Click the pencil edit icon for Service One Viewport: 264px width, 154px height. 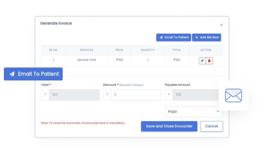[x=202, y=61]
